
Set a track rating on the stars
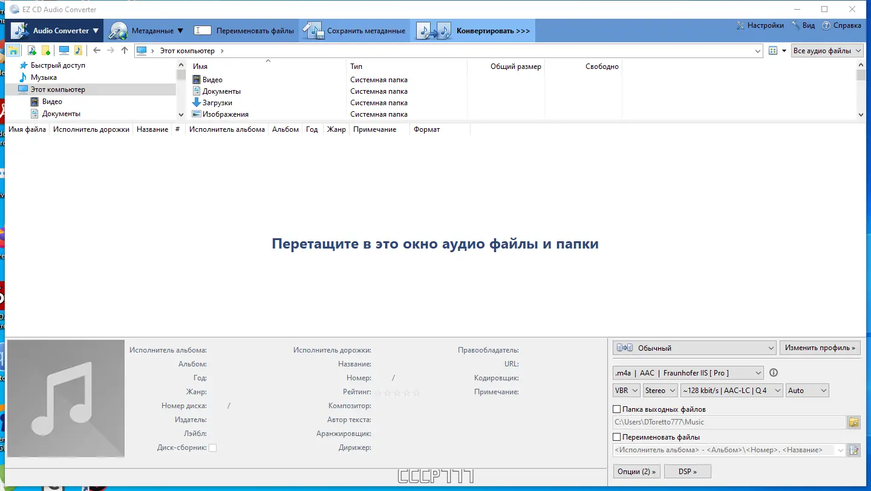(396, 392)
